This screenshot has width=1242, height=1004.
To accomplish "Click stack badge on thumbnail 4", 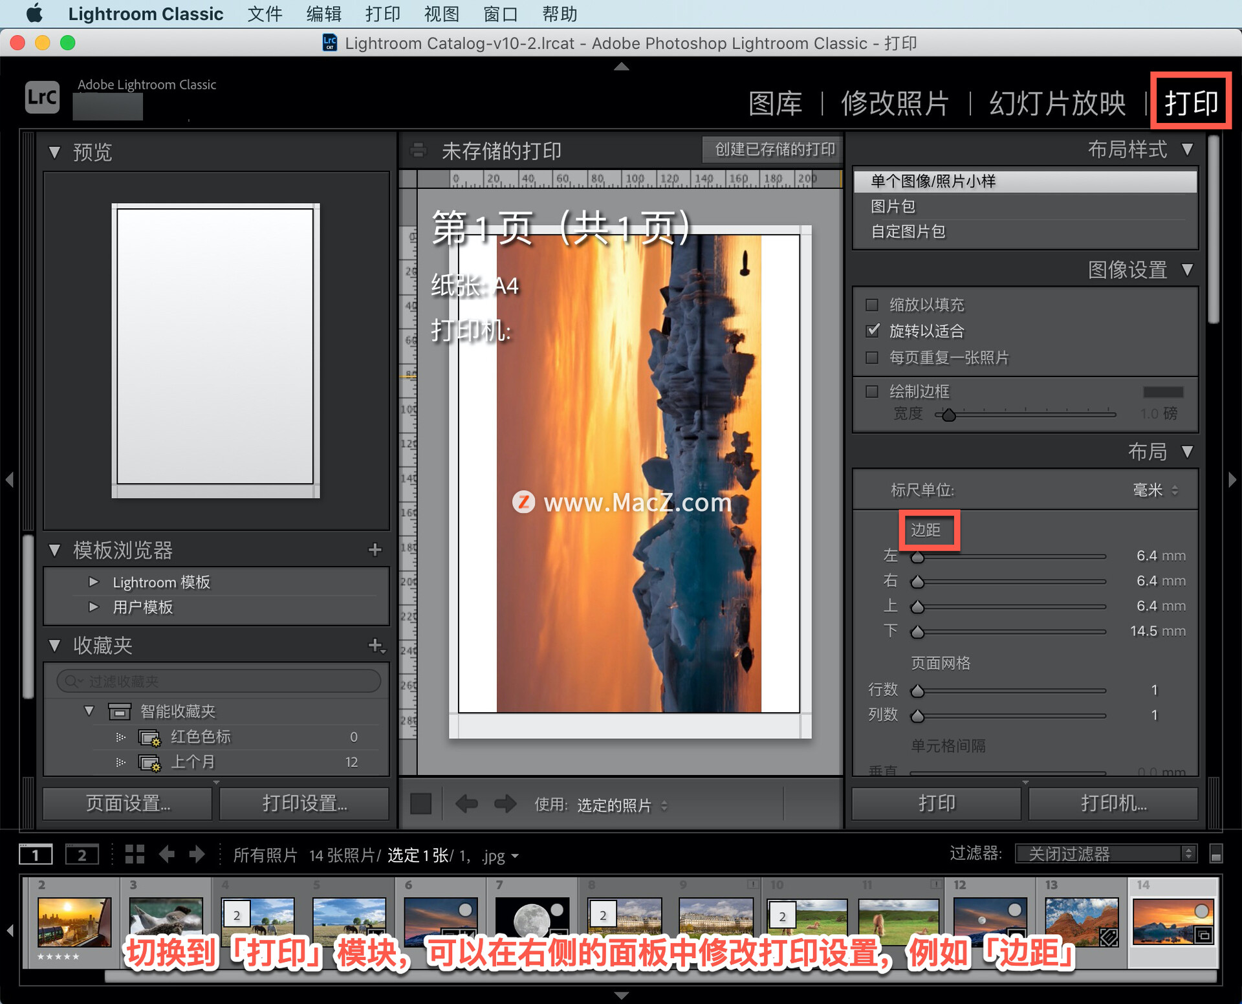I will point(237,915).
